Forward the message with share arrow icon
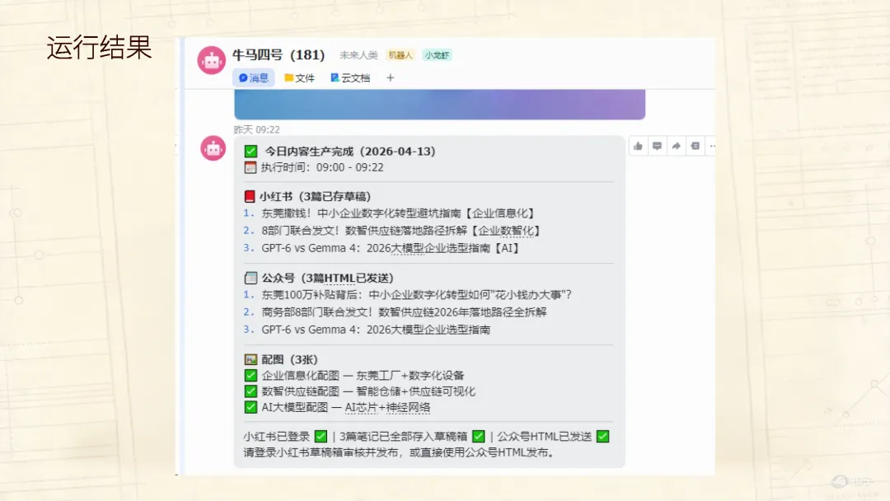The width and height of the screenshot is (890, 501). (676, 147)
